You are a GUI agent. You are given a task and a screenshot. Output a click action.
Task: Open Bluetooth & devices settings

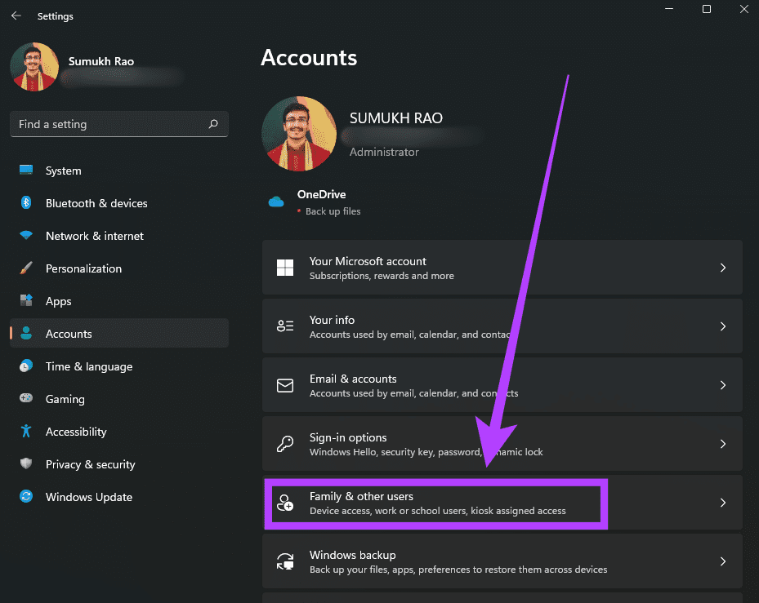pos(25,203)
